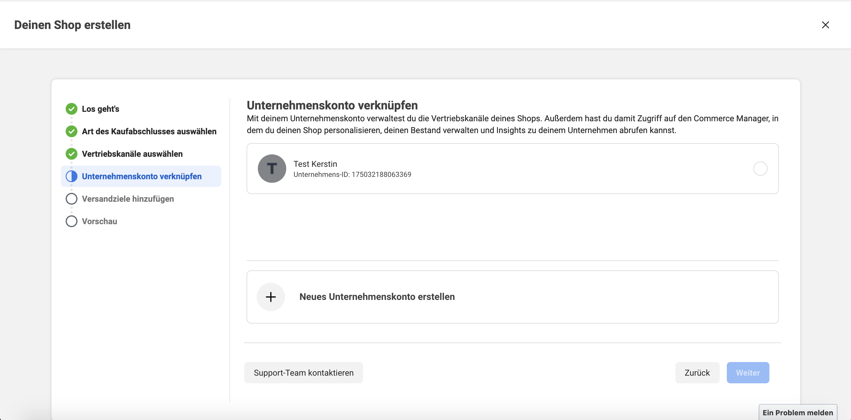Open the Versandziele hinzufügen step
Screen dimensions: 851x420
pyautogui.click(x=128, y=198)
